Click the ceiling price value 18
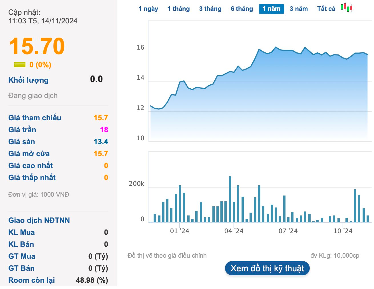This screenshot has height=289, width=374. 104,130
